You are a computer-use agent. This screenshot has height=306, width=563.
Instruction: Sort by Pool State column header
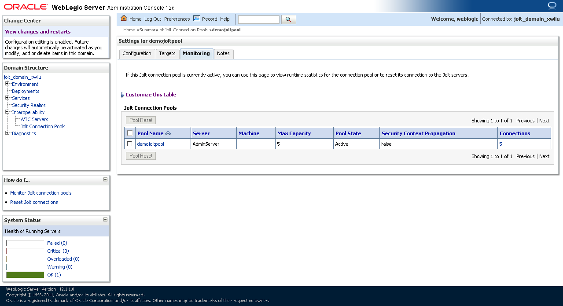(x=348, y=133)
